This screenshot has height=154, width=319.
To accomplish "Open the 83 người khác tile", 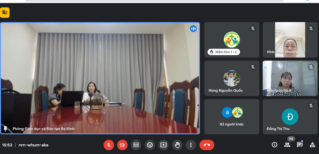I will (232, 117).
